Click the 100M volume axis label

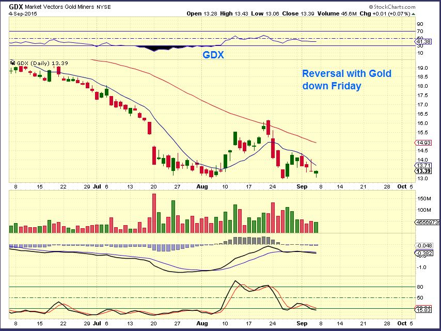coord(424,210)
